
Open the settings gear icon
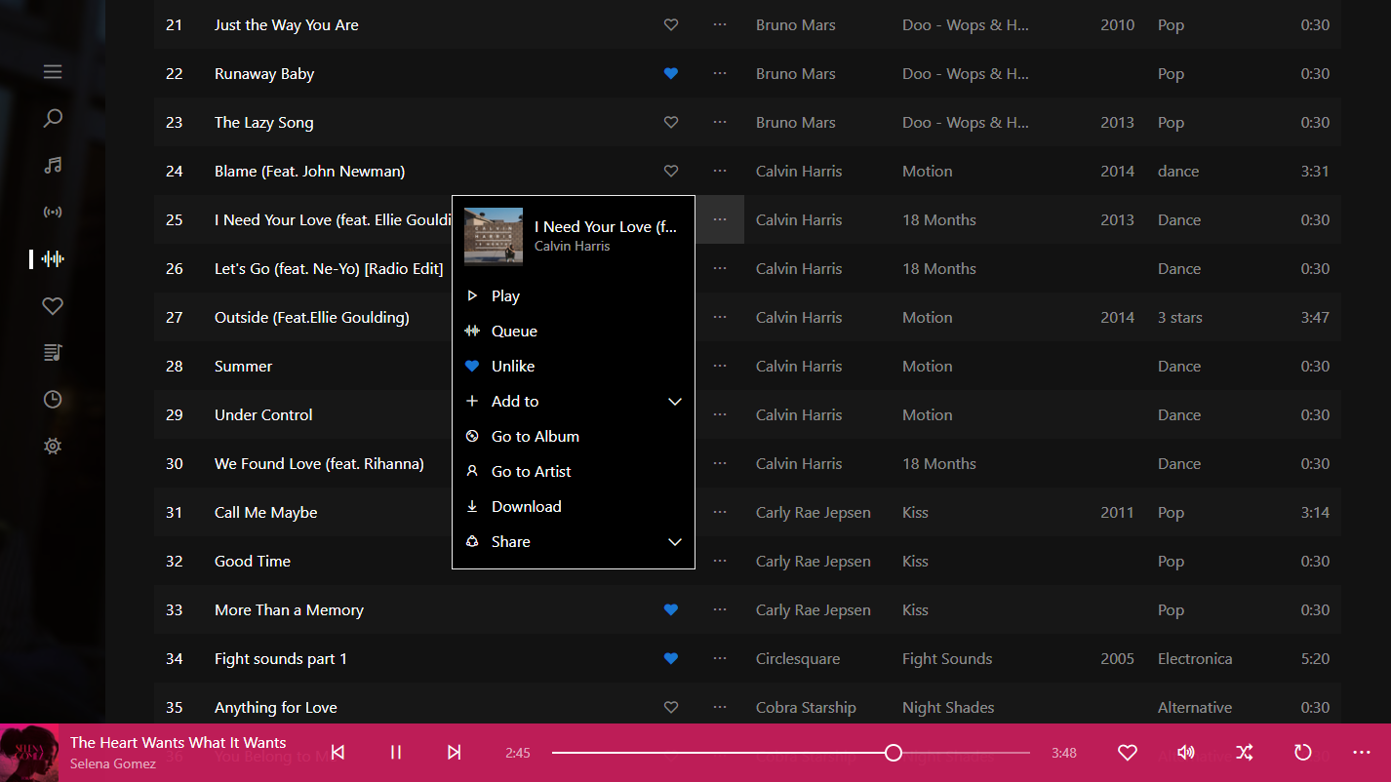tap(52, 446)
